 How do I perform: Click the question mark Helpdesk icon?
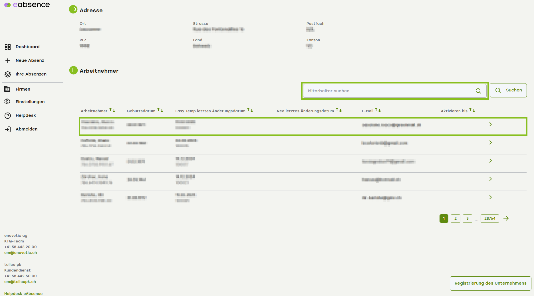[8, 116]
